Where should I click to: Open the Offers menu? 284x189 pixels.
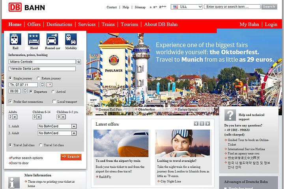click(34, 24)
